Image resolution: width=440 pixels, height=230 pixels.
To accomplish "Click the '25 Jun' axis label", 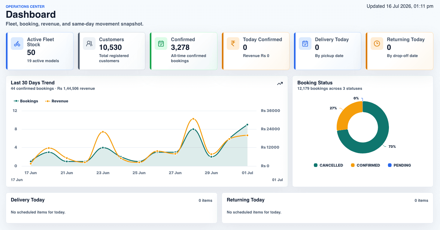I will tap(139, 173).
